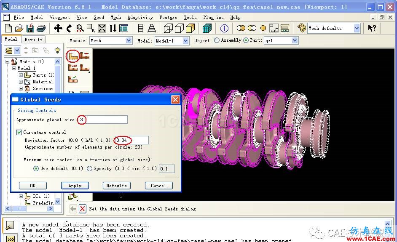Turn perspective on (converging lines icon)
Screen dimensions: 397x242
152,28
